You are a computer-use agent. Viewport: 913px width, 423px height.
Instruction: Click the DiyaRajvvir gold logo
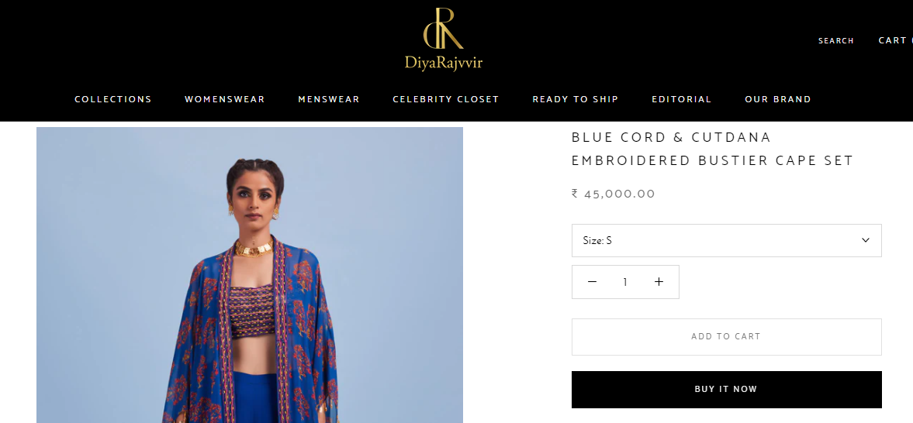tap(444, 40)
